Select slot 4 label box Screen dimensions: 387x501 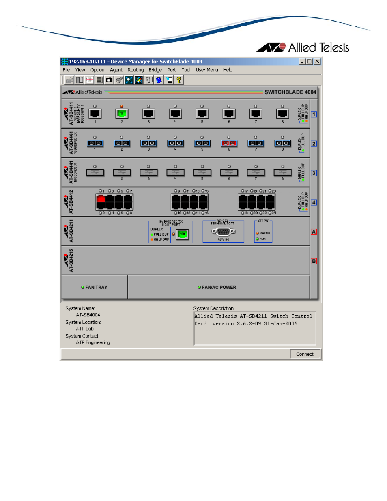(314, 202)
